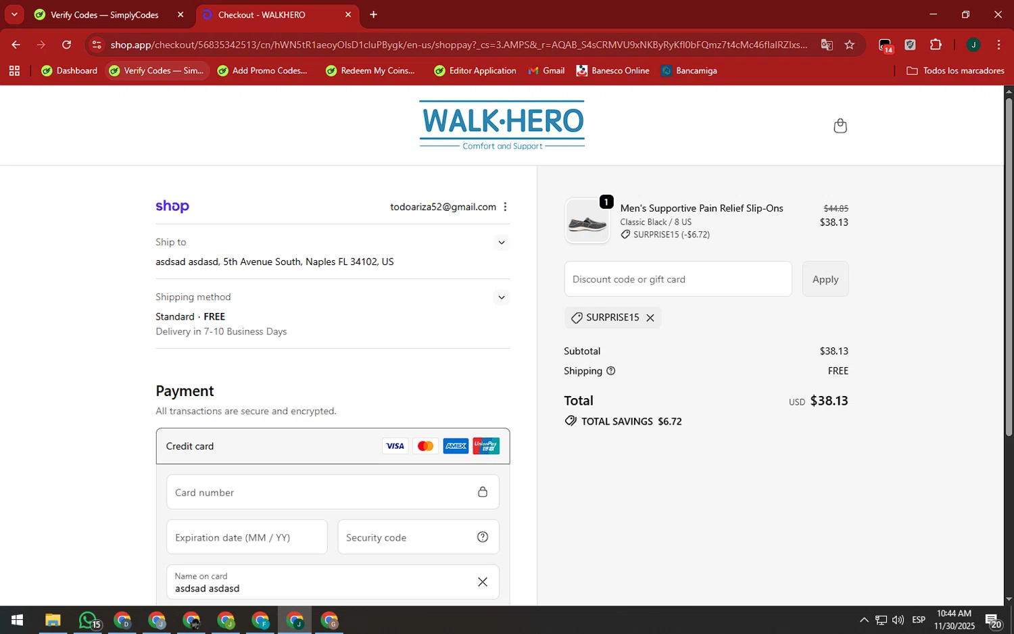Click the translate page icon
The image size is (1014, 634).
pos(827,45)
